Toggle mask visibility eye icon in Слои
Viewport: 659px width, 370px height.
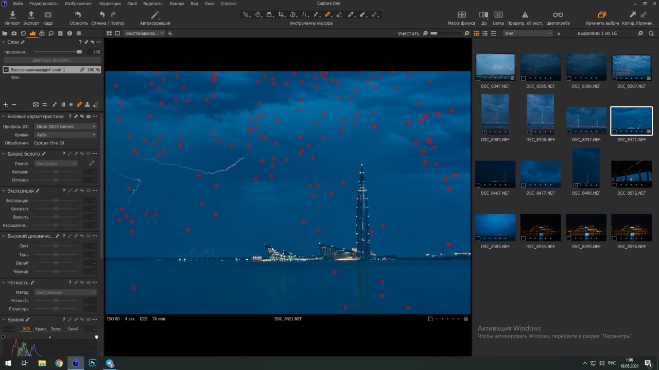pyautogui.click(x=36, y=104)
